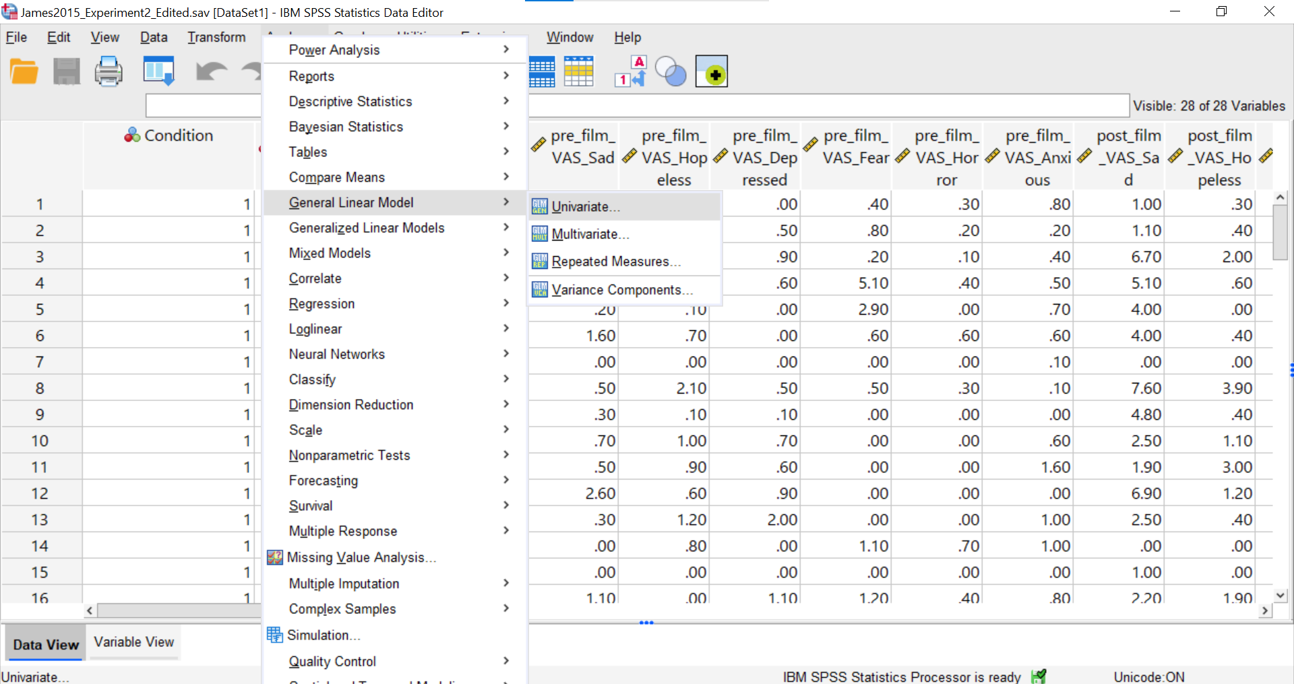Click the Open data document folder icon

point(24,71)
